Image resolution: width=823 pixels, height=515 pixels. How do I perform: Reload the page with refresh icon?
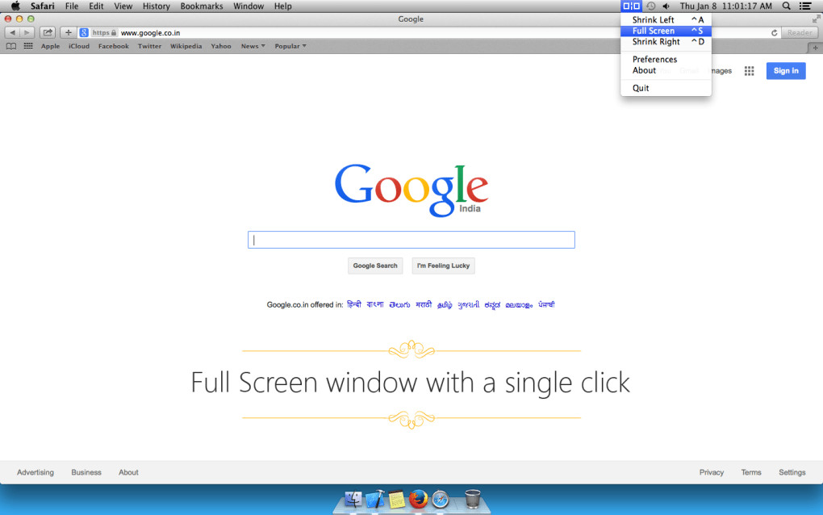[x=775, y=32]
